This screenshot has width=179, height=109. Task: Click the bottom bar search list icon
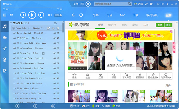[x=53, y=106]
